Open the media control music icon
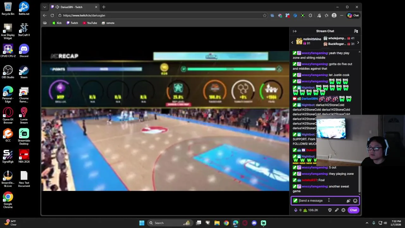 click(319, 15)
